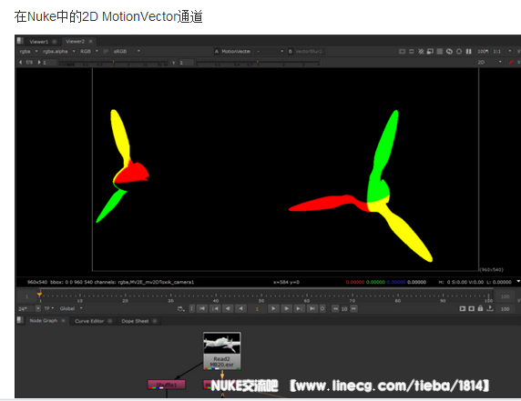Toggle the timeline lock icon
Screen dimensions: 521x401
(x=480, y=308)
